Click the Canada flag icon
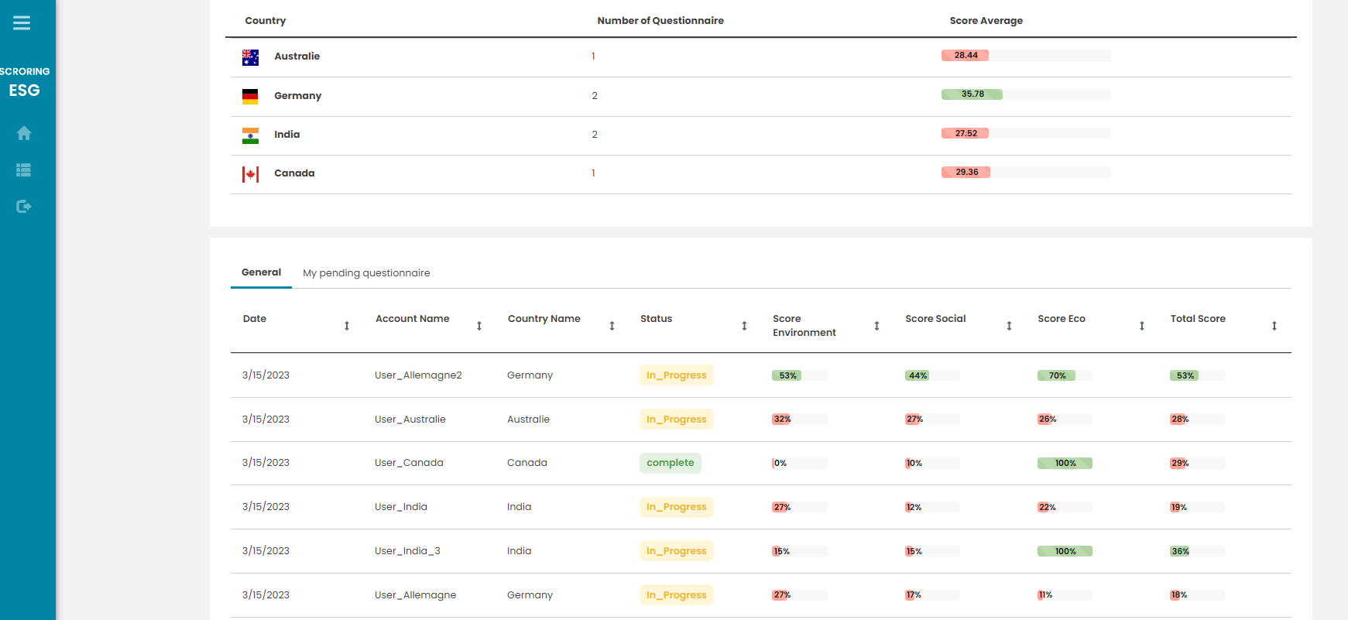 coord(250,174)
